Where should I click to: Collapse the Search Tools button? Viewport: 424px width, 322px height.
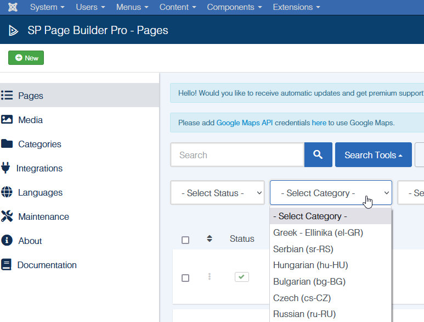tap(373, 155)
